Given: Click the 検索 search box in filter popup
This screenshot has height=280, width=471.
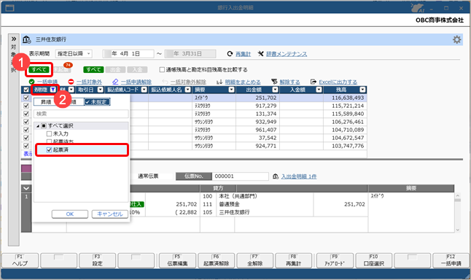Looking at the screenshot, I should pyautogui.click(x=81, y=114).
